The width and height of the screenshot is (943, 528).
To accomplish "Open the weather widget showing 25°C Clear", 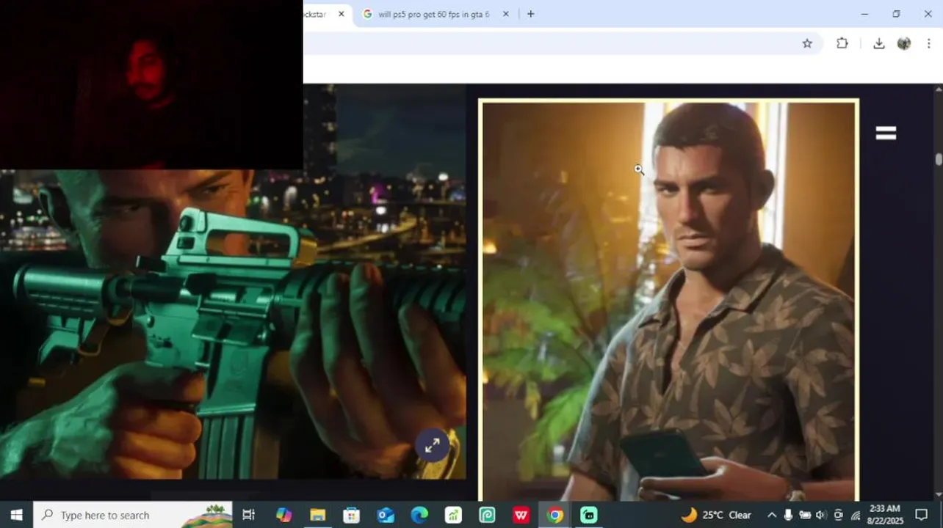I will tap(716, 515).
